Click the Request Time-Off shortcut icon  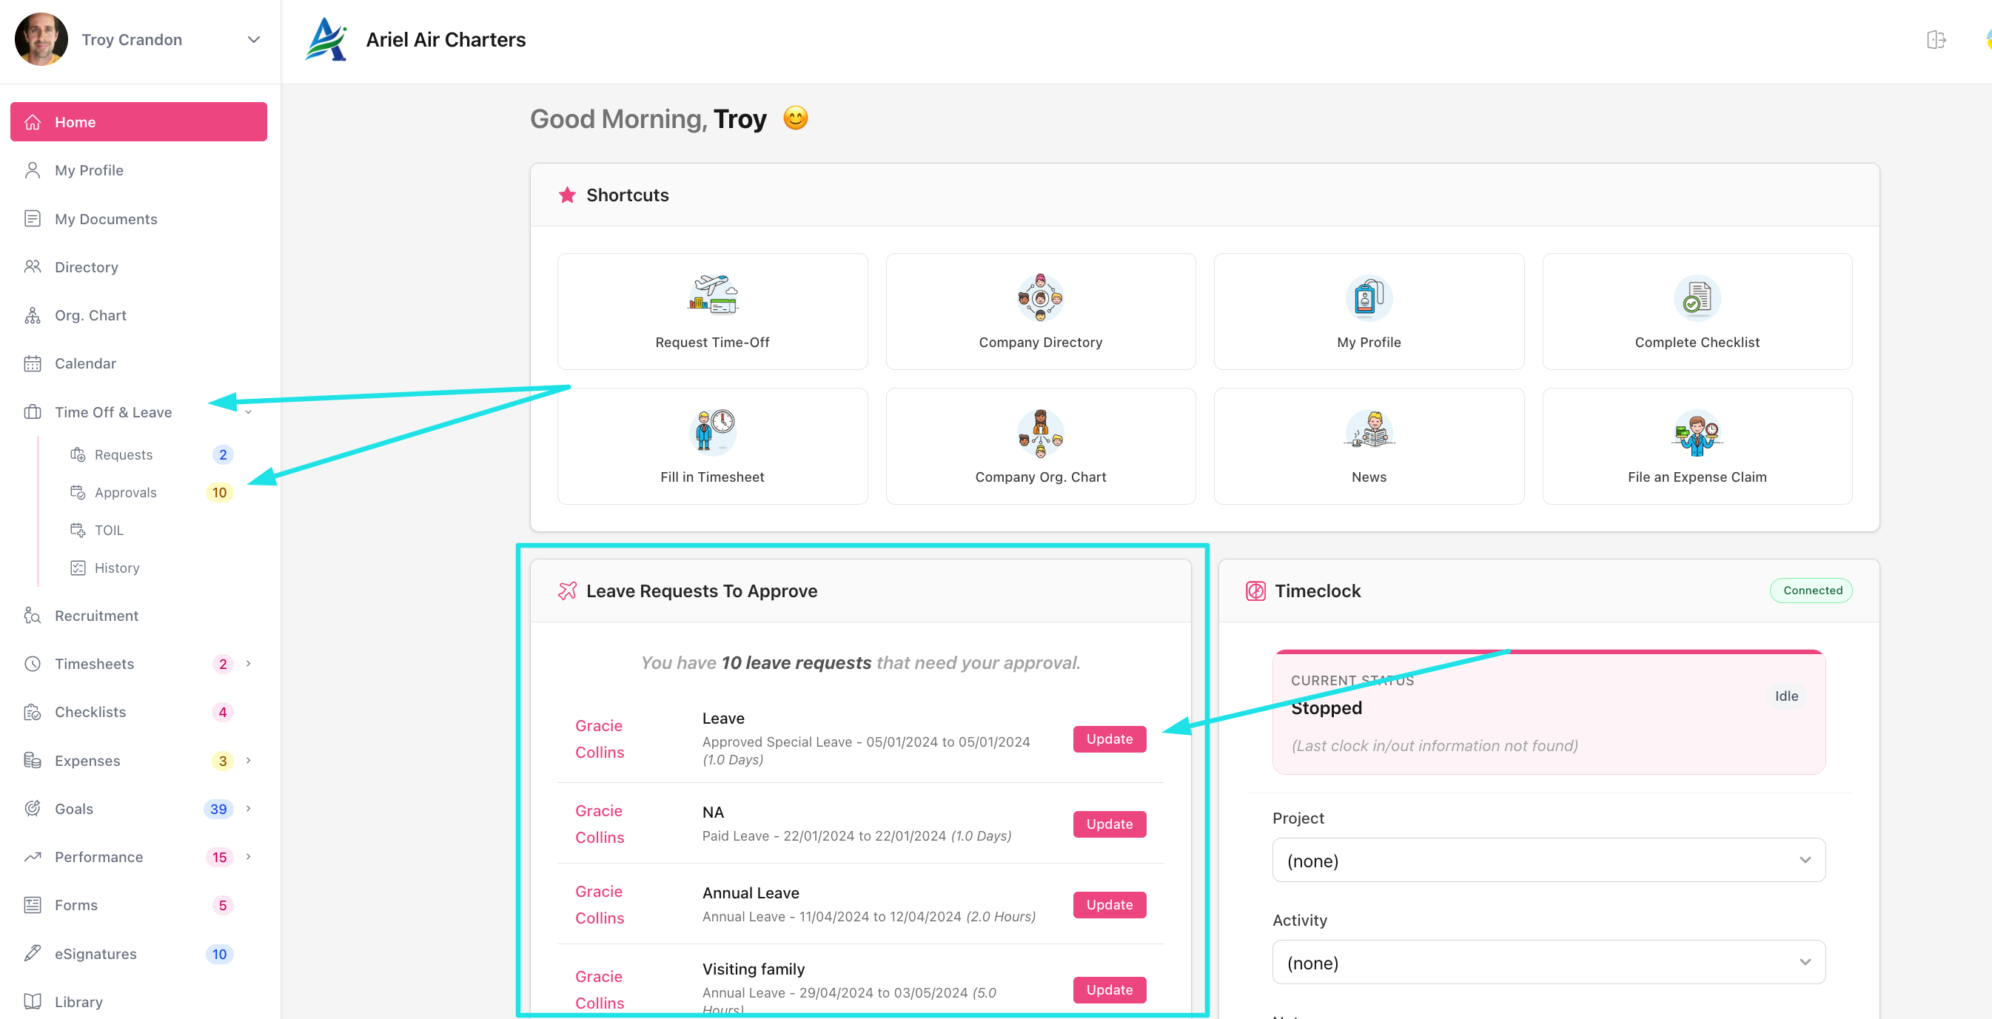coord(712,295)
